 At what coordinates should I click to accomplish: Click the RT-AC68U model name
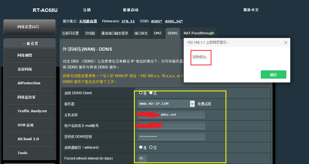pyautogui.click(x=45, y=10)
